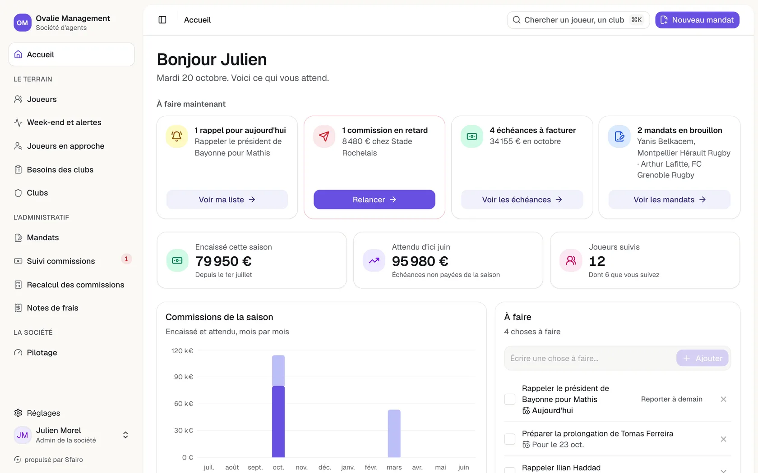Focus the Écrire une chose à faire field
Image resolution: width=758 pixels, height=473 pixels.
pos(590,359)
